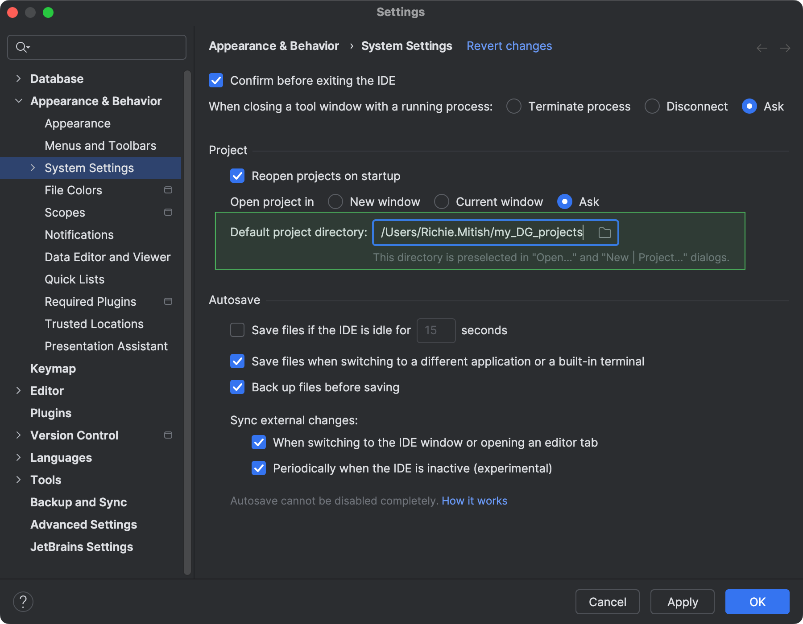Click the idle seconds input field
Viewport: 803px width, 624px height.
(436, 330)
